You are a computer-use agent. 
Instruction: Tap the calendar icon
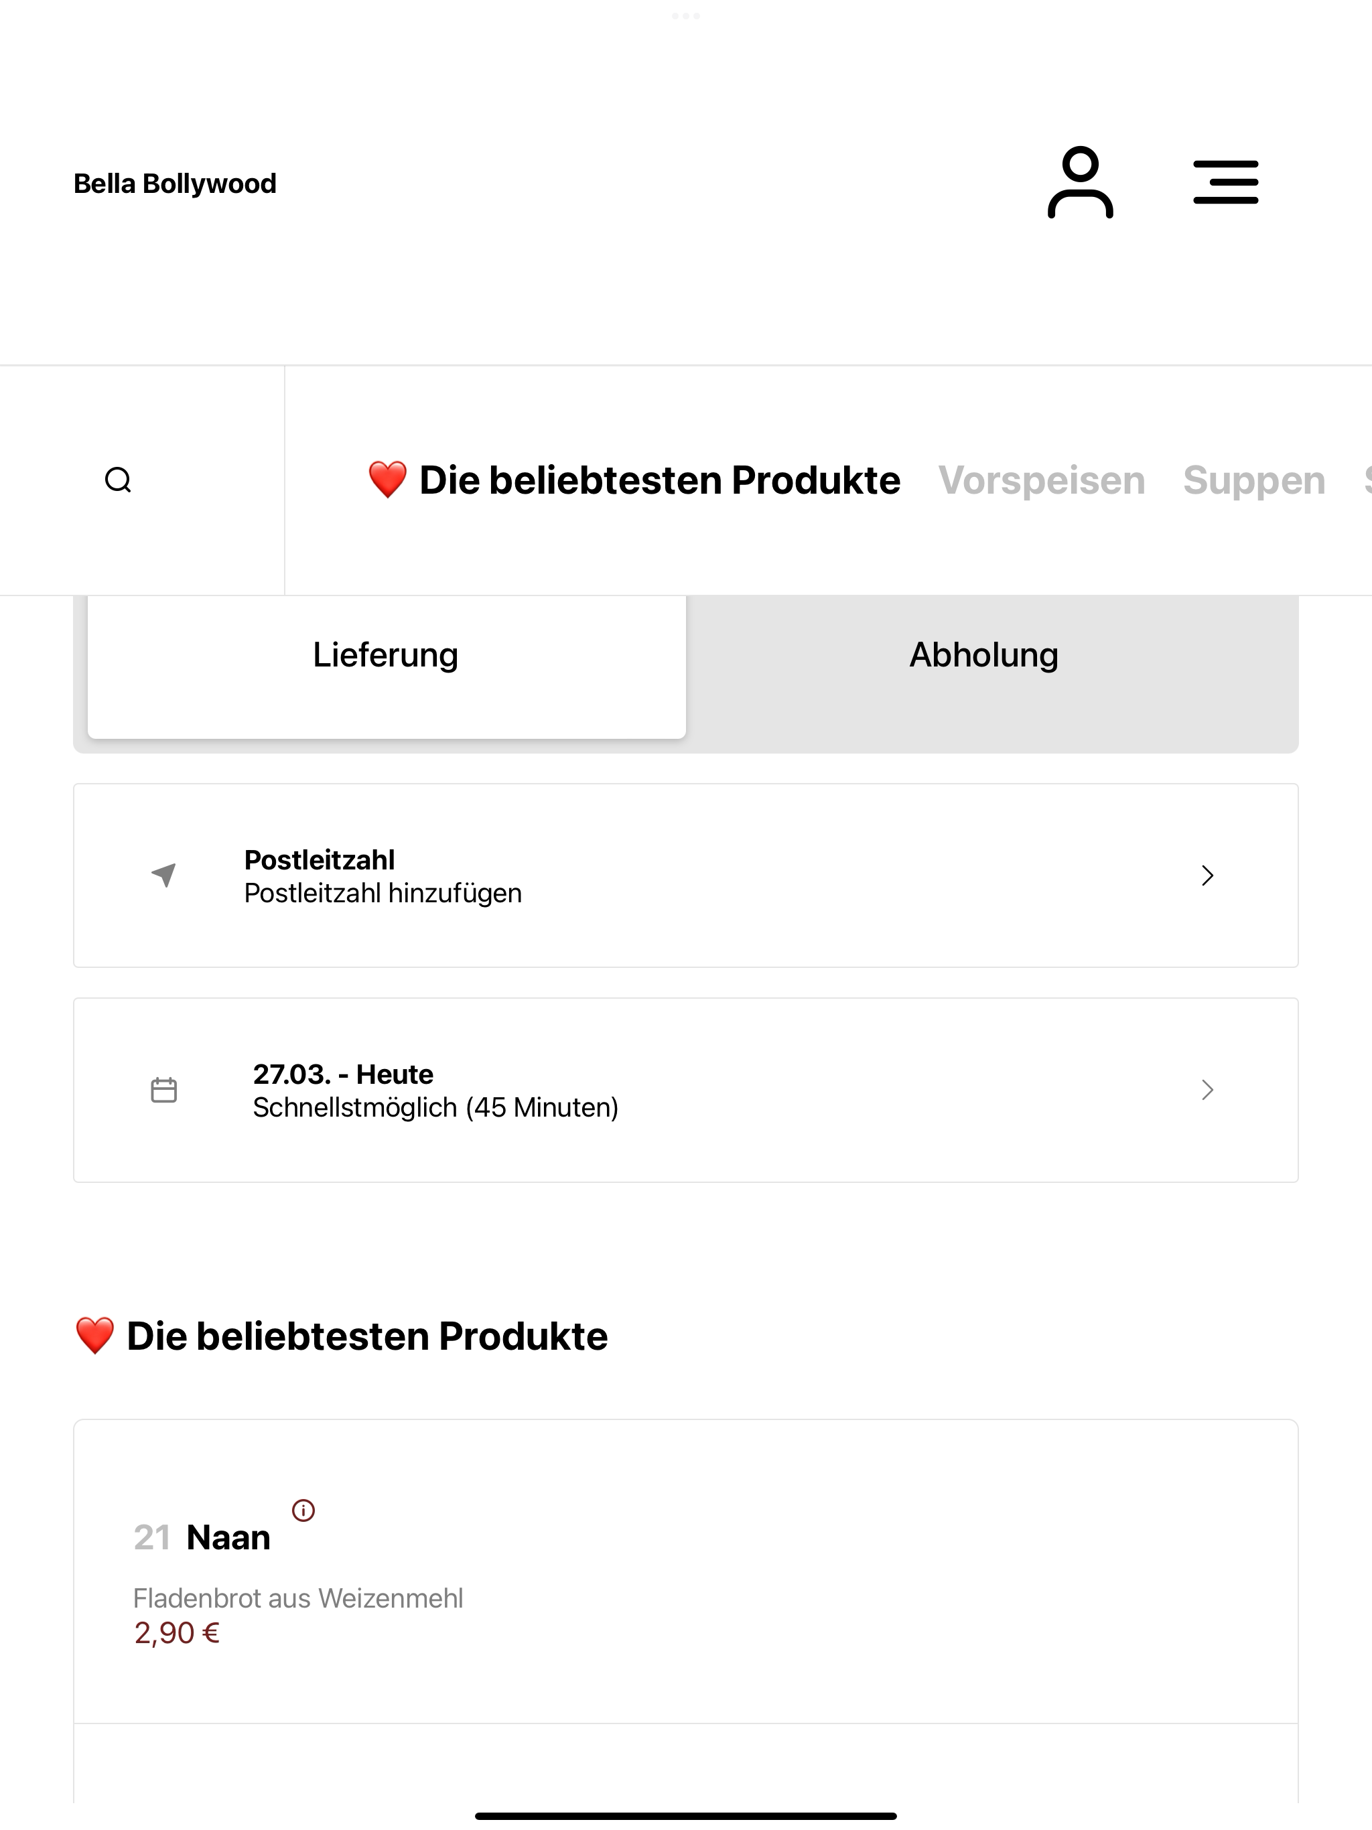point(164,1090)
